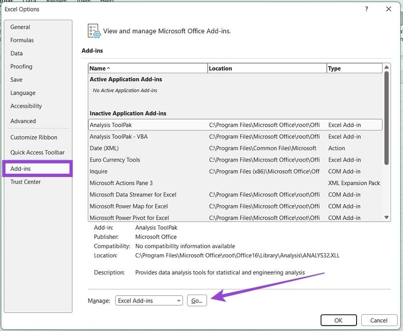Click the Name column sort arrow
Viewport: 403px width, 331px height.
tap(109, 68)
